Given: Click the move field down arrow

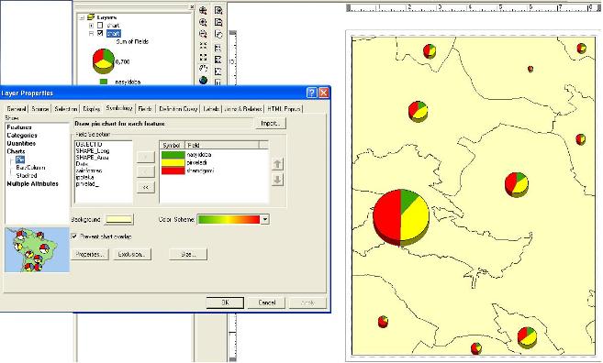Looking at the screenshot, I should tap(278, 180).
